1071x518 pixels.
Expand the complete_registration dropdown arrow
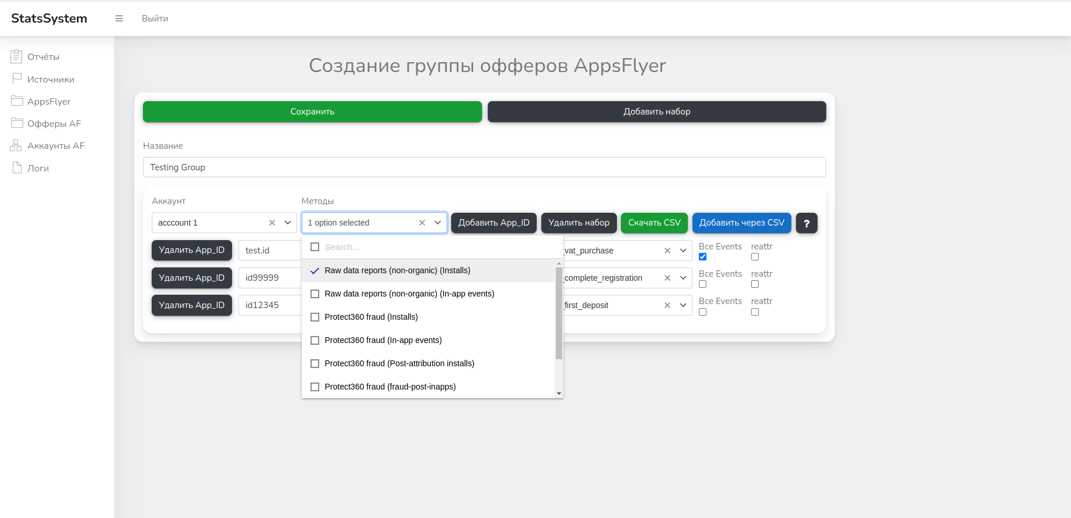[x=683, y=278]
